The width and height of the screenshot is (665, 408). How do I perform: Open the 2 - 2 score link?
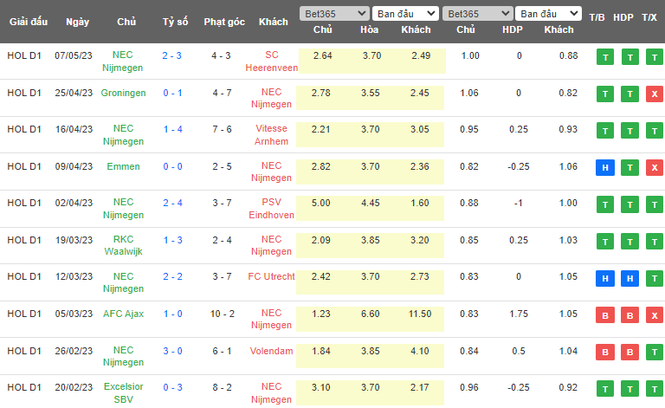click(x=172, y=276)
